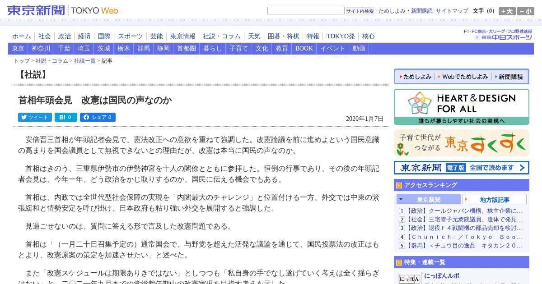This screenshot has width=542, height=284.
Task: Click the article headline 首相年頭会見 改憲は国民の声なのか
Action: (x=95, y=100)
